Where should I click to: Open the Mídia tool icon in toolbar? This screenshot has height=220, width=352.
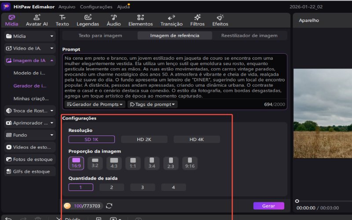[x=11, y=20]
